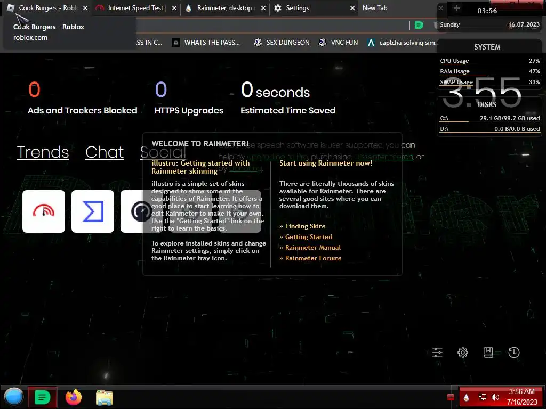Viewport: 546px width, 409px height.
Task: Open a new browser tab with plus button
Action: click(x=457, y=8)
